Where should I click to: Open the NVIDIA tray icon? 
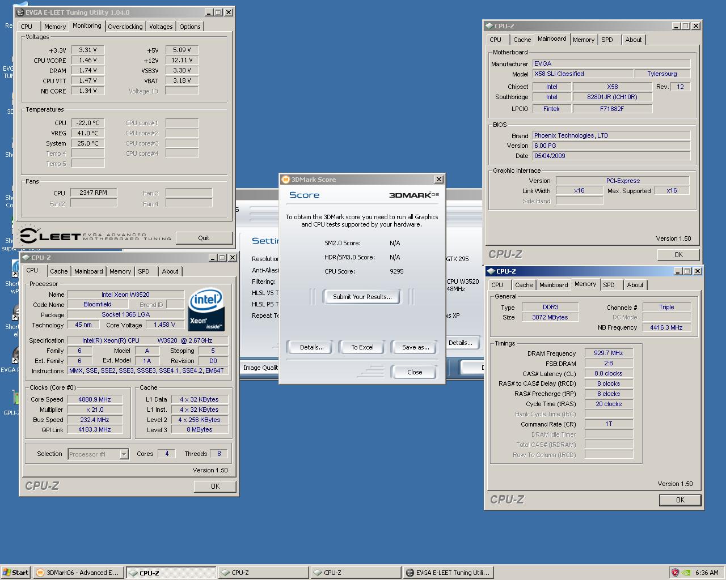[x=686, y=573]
